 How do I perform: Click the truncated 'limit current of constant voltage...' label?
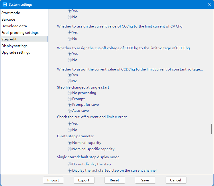(x=130, y=69)
